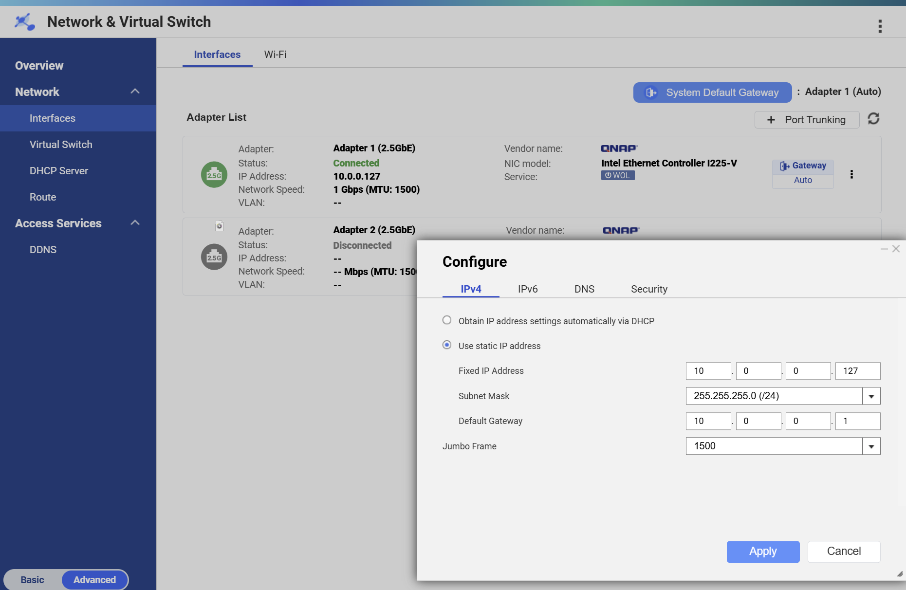Open the DNS tab in Configure
Viewport: 906px width, 590px height.
coord(584,289)
